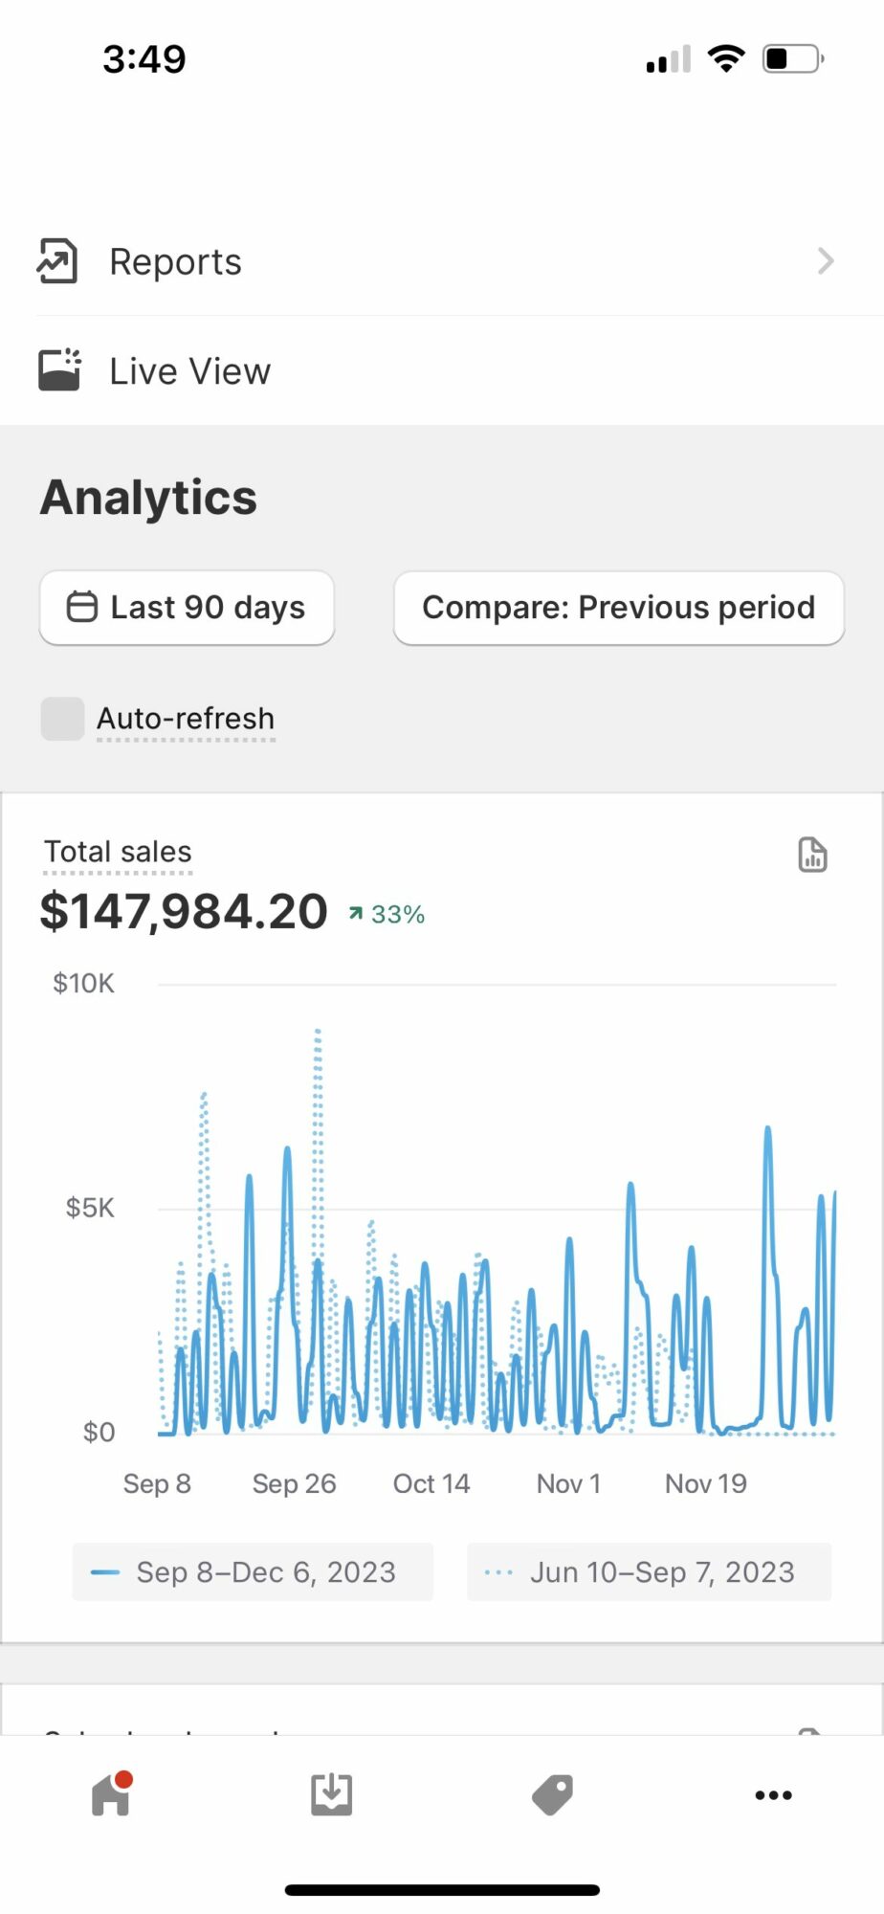Viewport: 884px width, 1914px height.
Task: Tap the 33% increase indicator
Action: [387, 915]
